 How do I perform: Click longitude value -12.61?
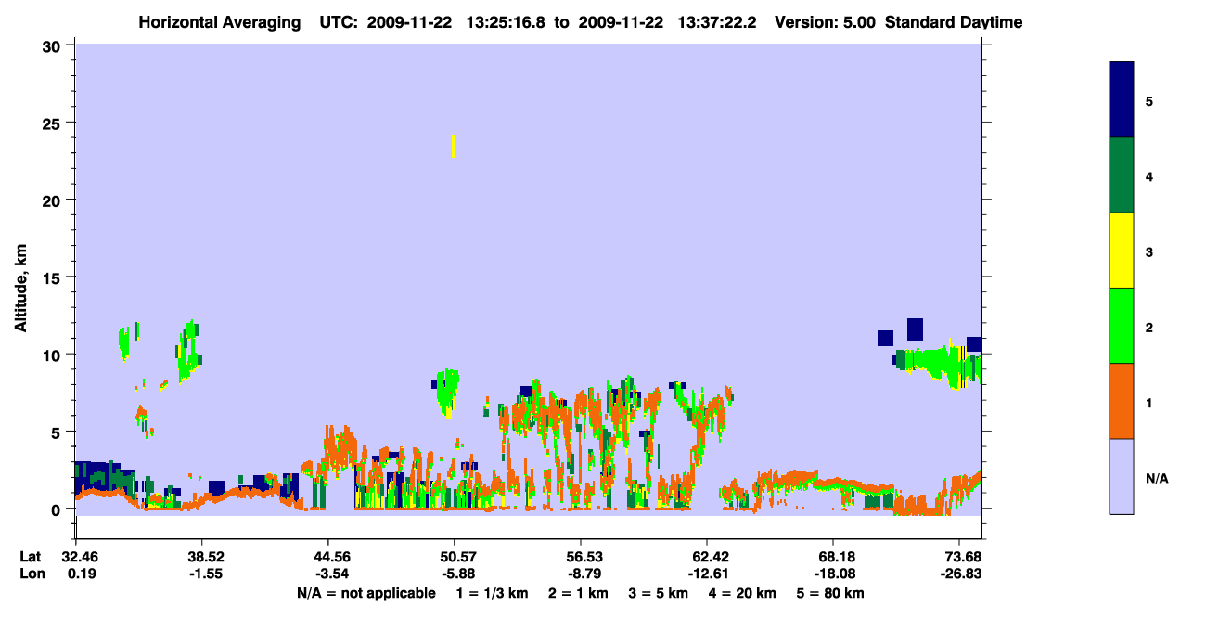[707, 574]
